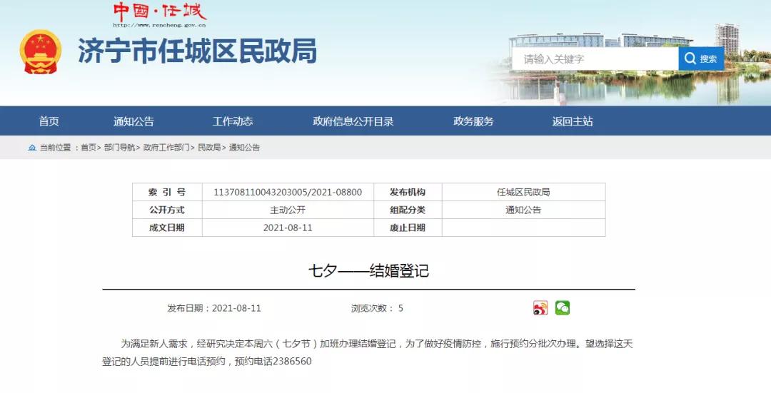This screenshot has width=771, height=393.
Task: Go to 通知公告 breadcrumb link
Action: click(244, 148)
